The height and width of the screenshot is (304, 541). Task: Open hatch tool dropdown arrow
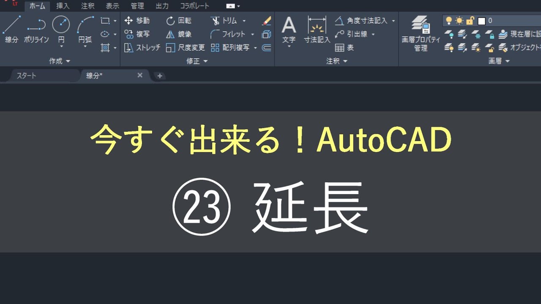(x=115, y=48)
